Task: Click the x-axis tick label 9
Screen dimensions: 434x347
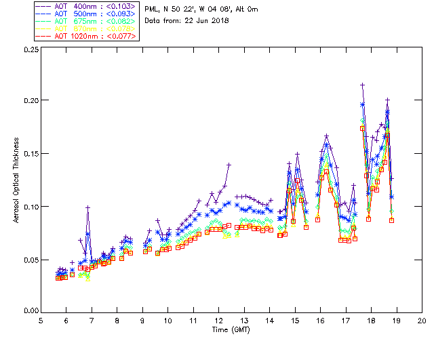Action: 142,321
